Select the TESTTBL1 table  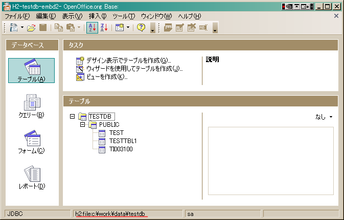tap(123, 141)
